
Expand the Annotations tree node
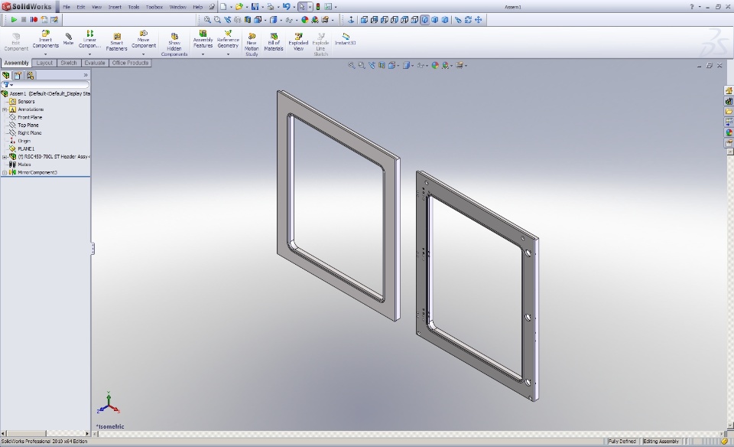[5, 109]
